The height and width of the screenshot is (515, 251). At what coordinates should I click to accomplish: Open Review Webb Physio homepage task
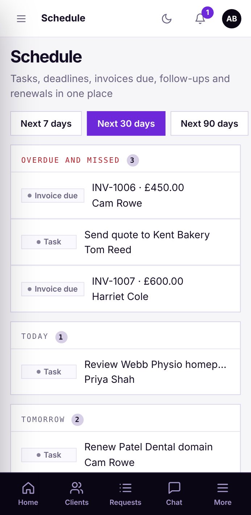[126, 372]
